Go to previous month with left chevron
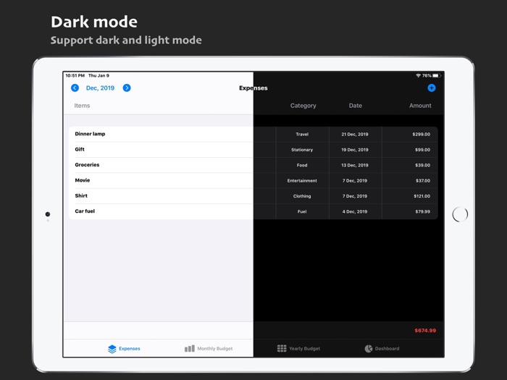The width and height of the screenshot is (507, 380). tap(75, 88)
